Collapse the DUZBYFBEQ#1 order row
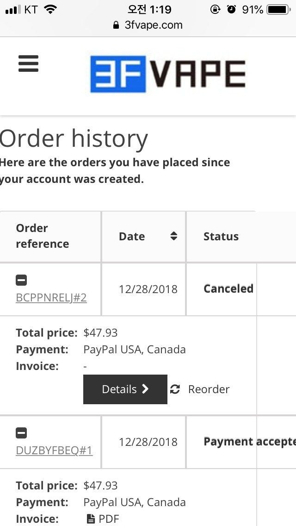Screen dimensions: 296x526 pyautogui.click(x=21, y=433)
